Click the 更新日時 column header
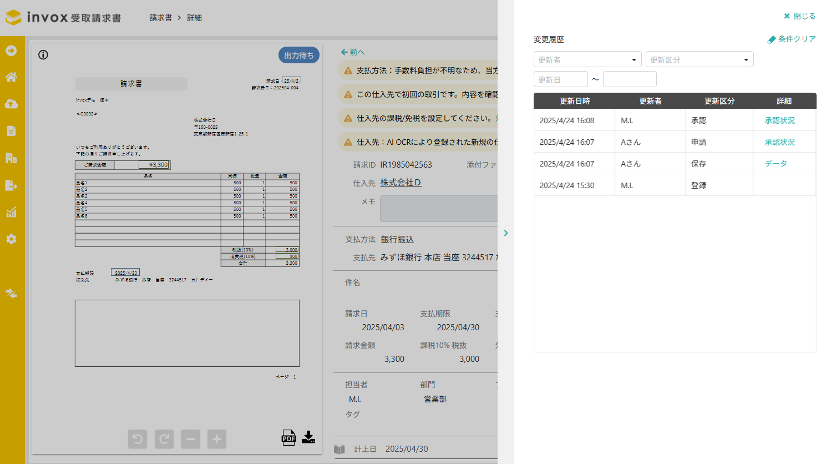Screen dimensions: 836x464 point(575,101)
